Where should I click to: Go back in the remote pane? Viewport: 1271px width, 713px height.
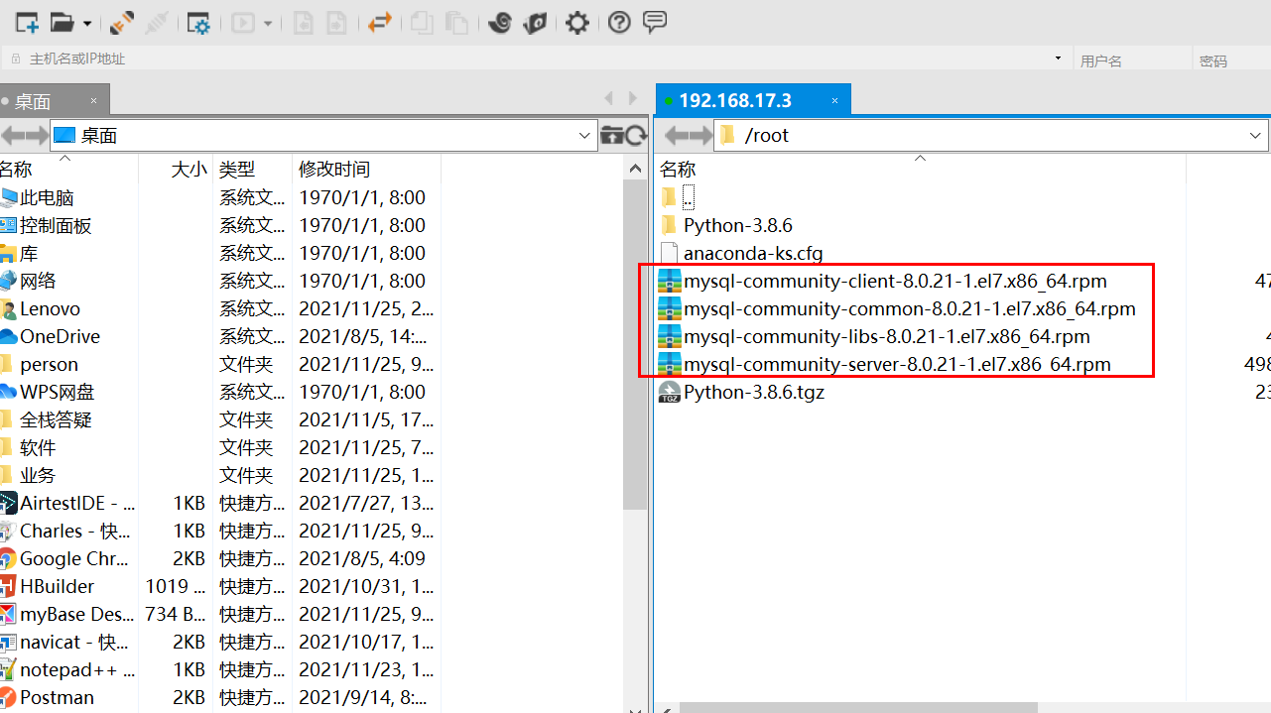point(675,135)
